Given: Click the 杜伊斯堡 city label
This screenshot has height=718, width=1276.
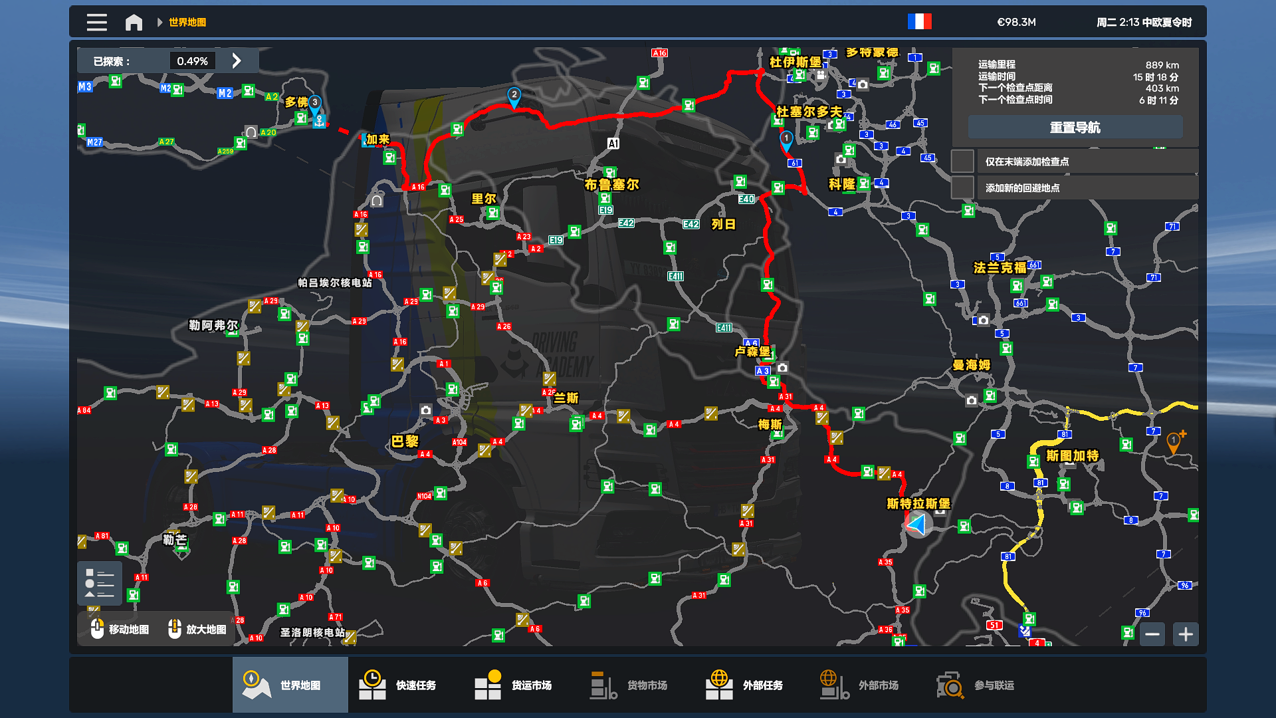Looking at the screenshot, I should [x=796, y=62].
